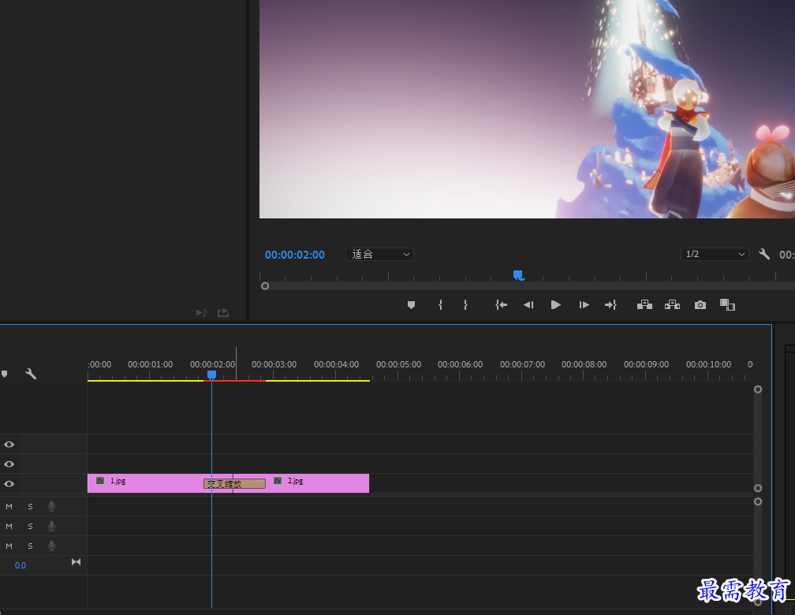Select the 2.jpg clip on timeline

[x=317, y=483]
